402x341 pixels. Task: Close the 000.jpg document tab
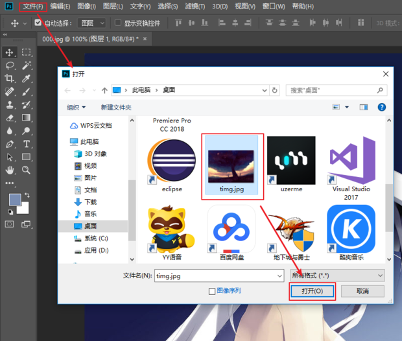[145, 39]
